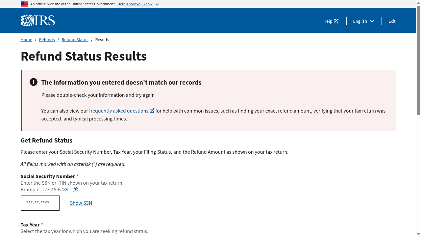Click the alert exclamation icon
The width and height of the screenshot is (421, 237).
pos(33,82)
